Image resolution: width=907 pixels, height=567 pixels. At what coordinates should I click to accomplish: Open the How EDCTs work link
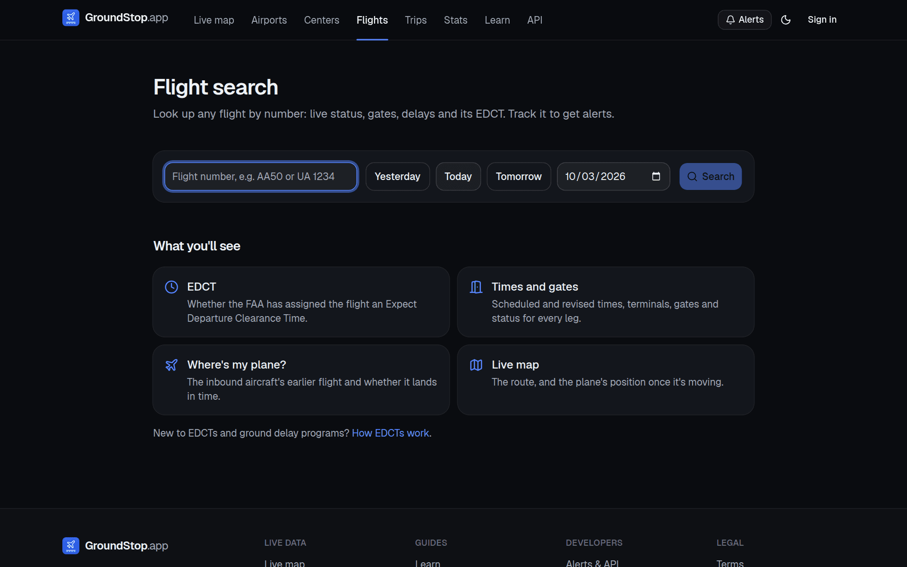[x=390, y=433]
